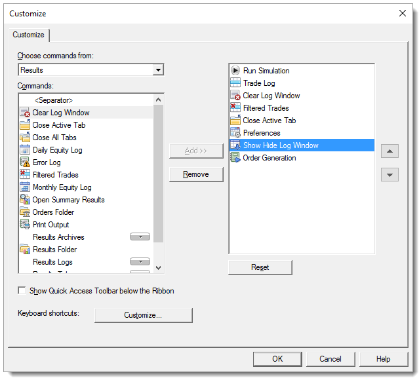
Task: Open the Choose commands from dropdown
Action: tap(157, 70)
